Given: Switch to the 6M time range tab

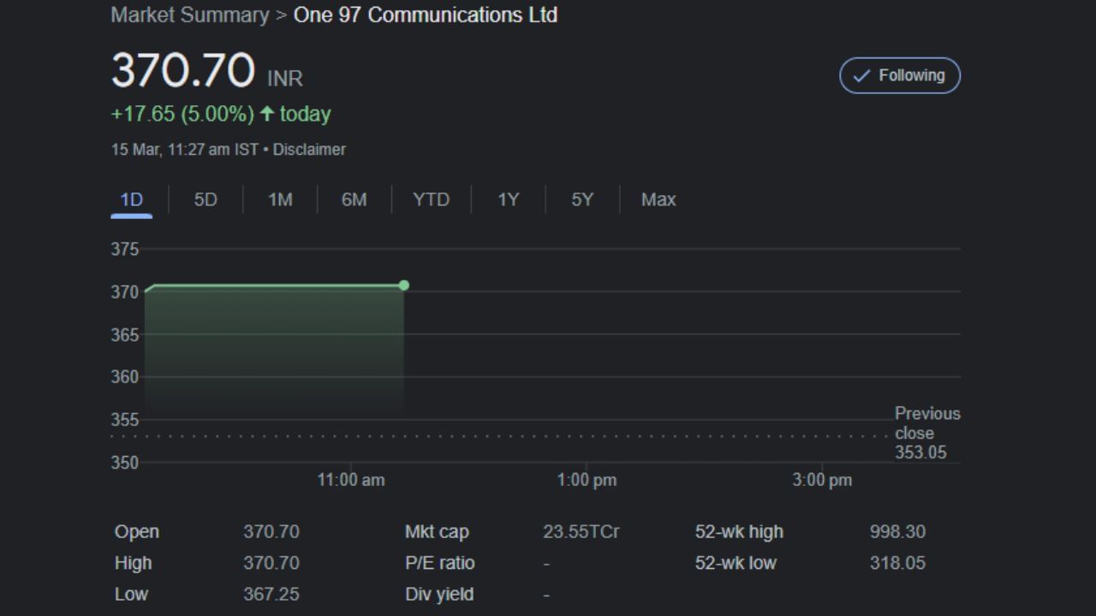Looking at the screenshot, I should (354, 199).
